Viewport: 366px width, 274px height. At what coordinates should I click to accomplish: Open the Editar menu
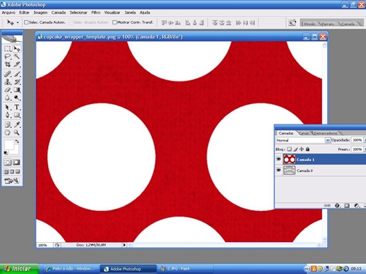tap(24, 13)
